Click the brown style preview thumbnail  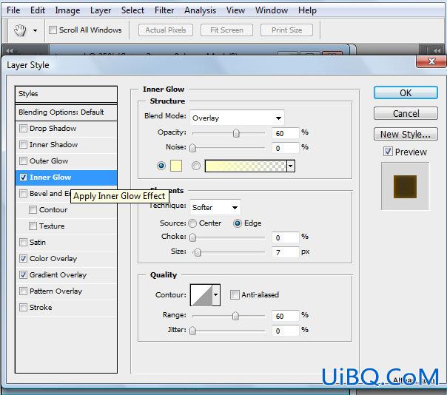point(405,186)
